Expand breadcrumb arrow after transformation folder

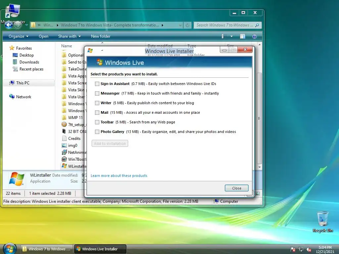point(163,25)
